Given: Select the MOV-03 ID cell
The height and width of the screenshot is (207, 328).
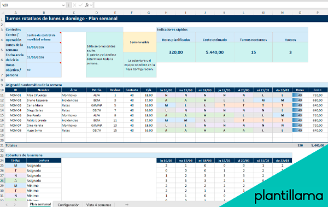Looking at the screenshot, I should (x=15, y=105).
